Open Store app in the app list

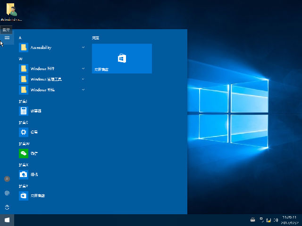point(24,196)
